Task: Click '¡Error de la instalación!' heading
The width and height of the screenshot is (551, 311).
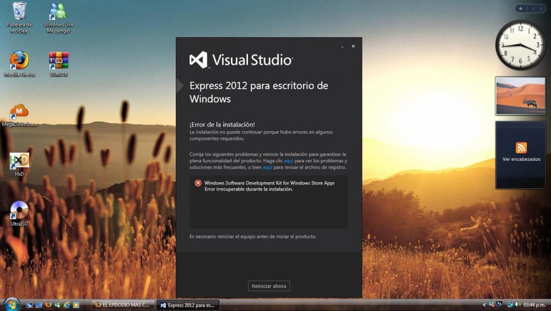Action: click(222, 124)
